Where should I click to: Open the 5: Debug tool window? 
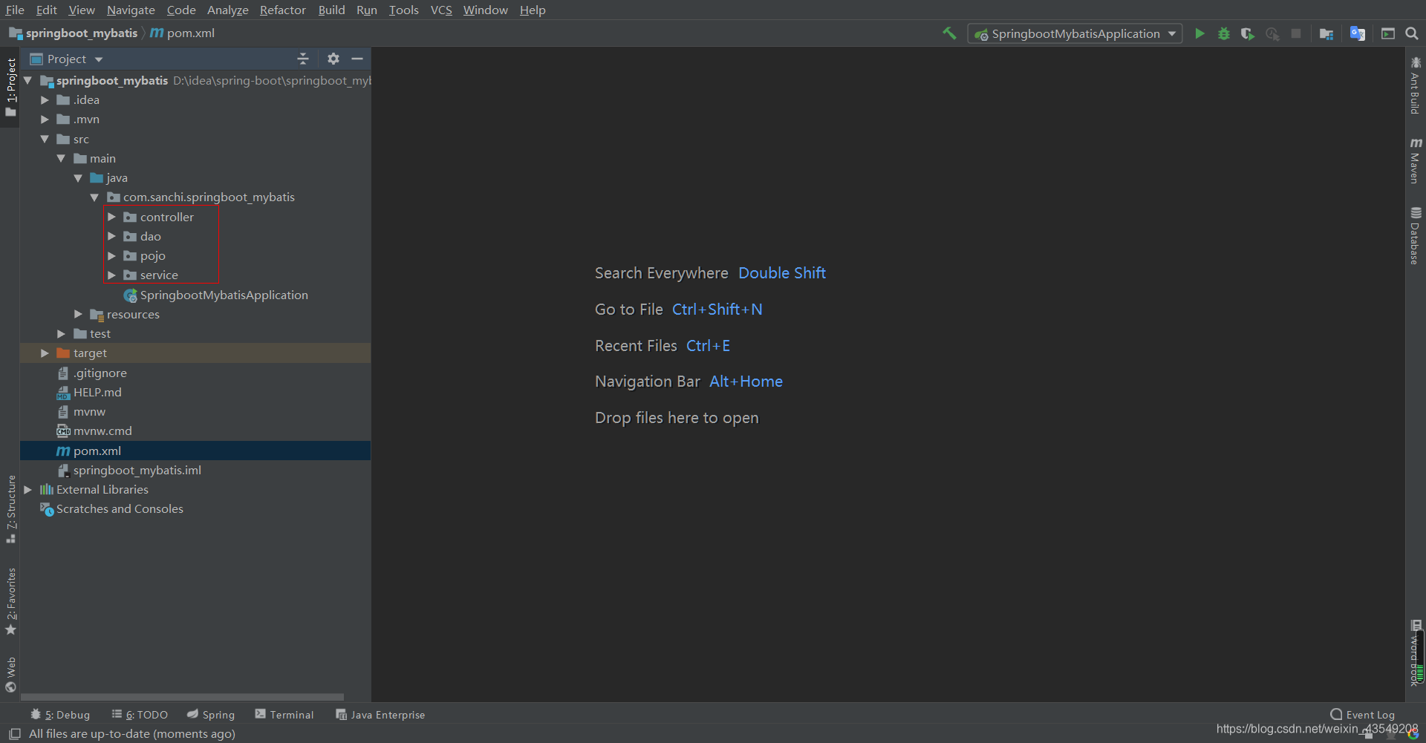60,714
